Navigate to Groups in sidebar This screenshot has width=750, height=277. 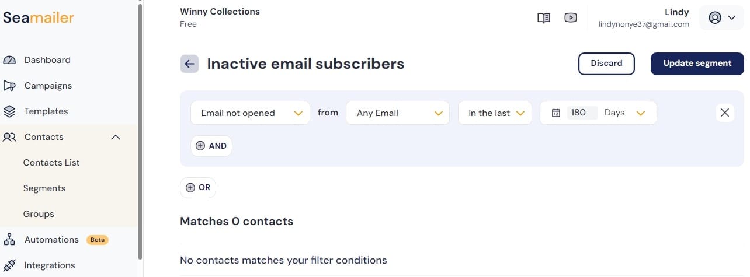coord(39,214)
